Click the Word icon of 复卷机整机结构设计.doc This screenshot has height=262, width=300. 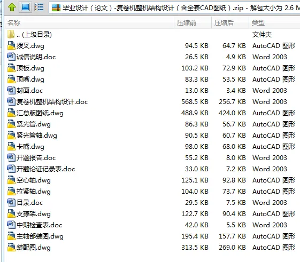coord(11,101)
